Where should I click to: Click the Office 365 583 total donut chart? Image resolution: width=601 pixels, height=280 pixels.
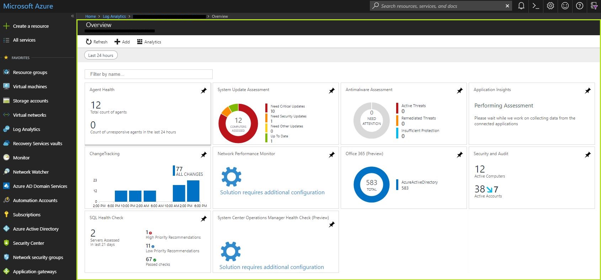tap(372, 185)
